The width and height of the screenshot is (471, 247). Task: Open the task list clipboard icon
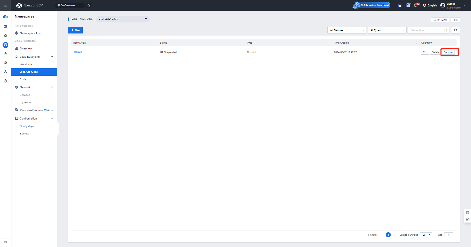(400, 5)
